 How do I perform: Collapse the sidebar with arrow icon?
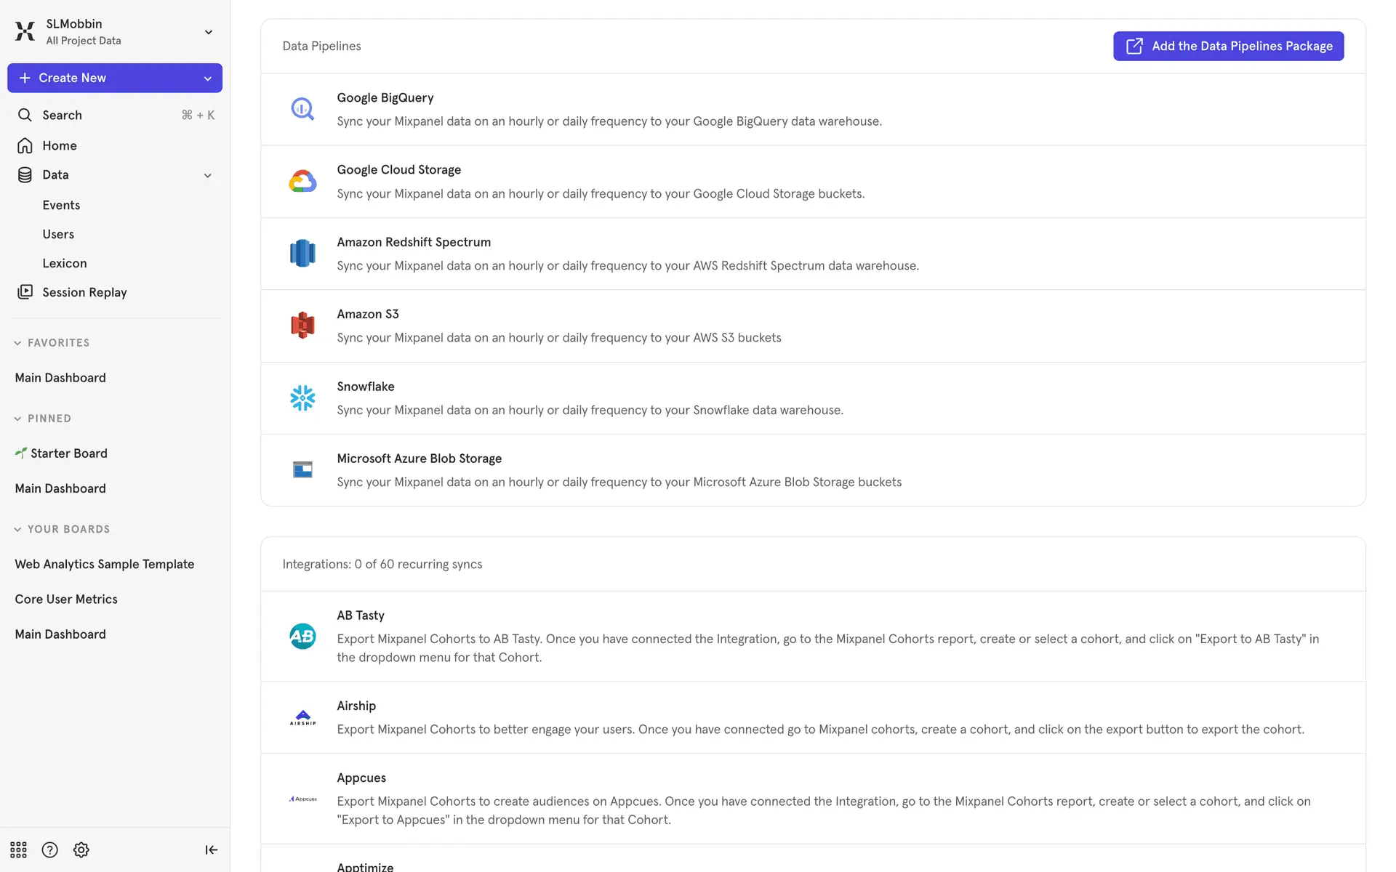(x=211, y=849)
